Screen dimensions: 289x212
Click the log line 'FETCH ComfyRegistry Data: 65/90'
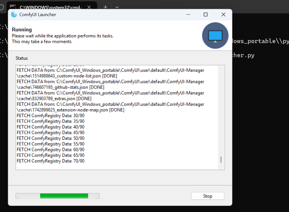(x=51, y=155)
